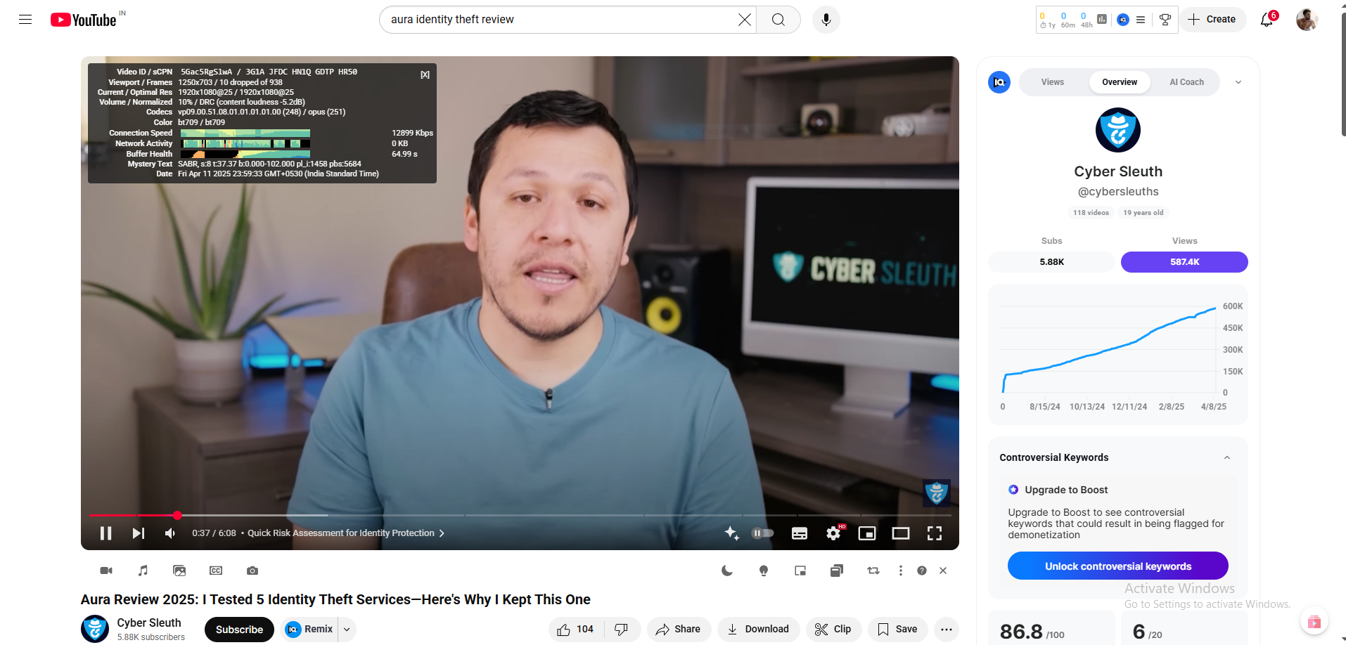Viewport: 1346px width, 645px height.
Task: Open the three-dot options below the player
Action: [901, 571]
